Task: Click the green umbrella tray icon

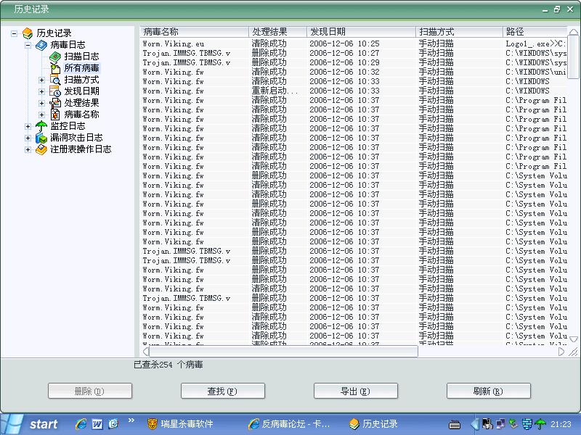Action: click(x=541, y=424)
